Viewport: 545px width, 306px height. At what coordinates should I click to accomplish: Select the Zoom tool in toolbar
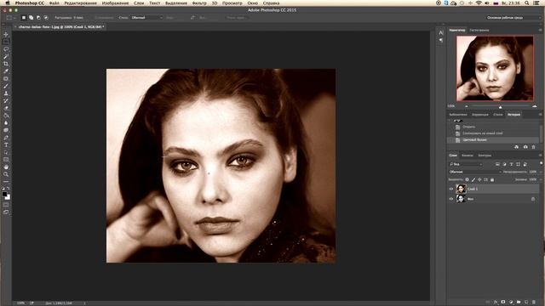click(6, 174)
